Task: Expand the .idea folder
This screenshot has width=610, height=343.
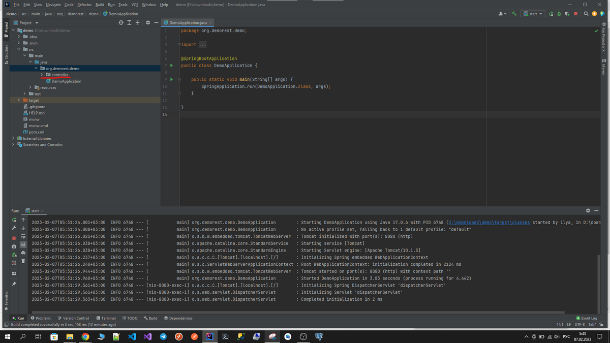Action: coord(19,37)
